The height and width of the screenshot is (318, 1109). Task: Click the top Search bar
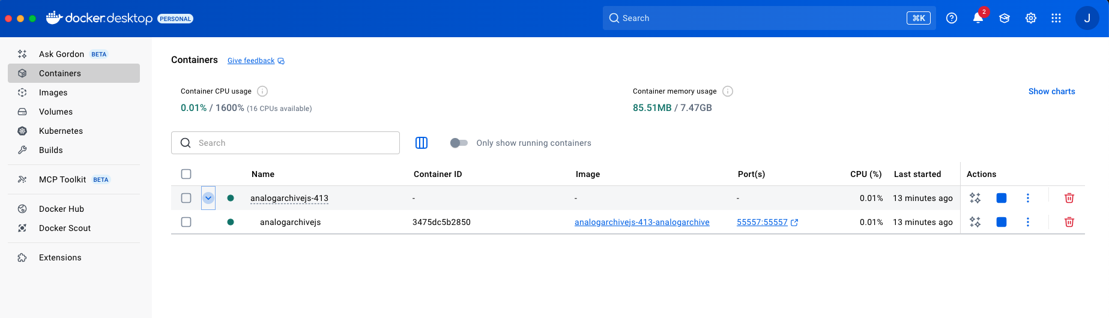tap(769, 18)
